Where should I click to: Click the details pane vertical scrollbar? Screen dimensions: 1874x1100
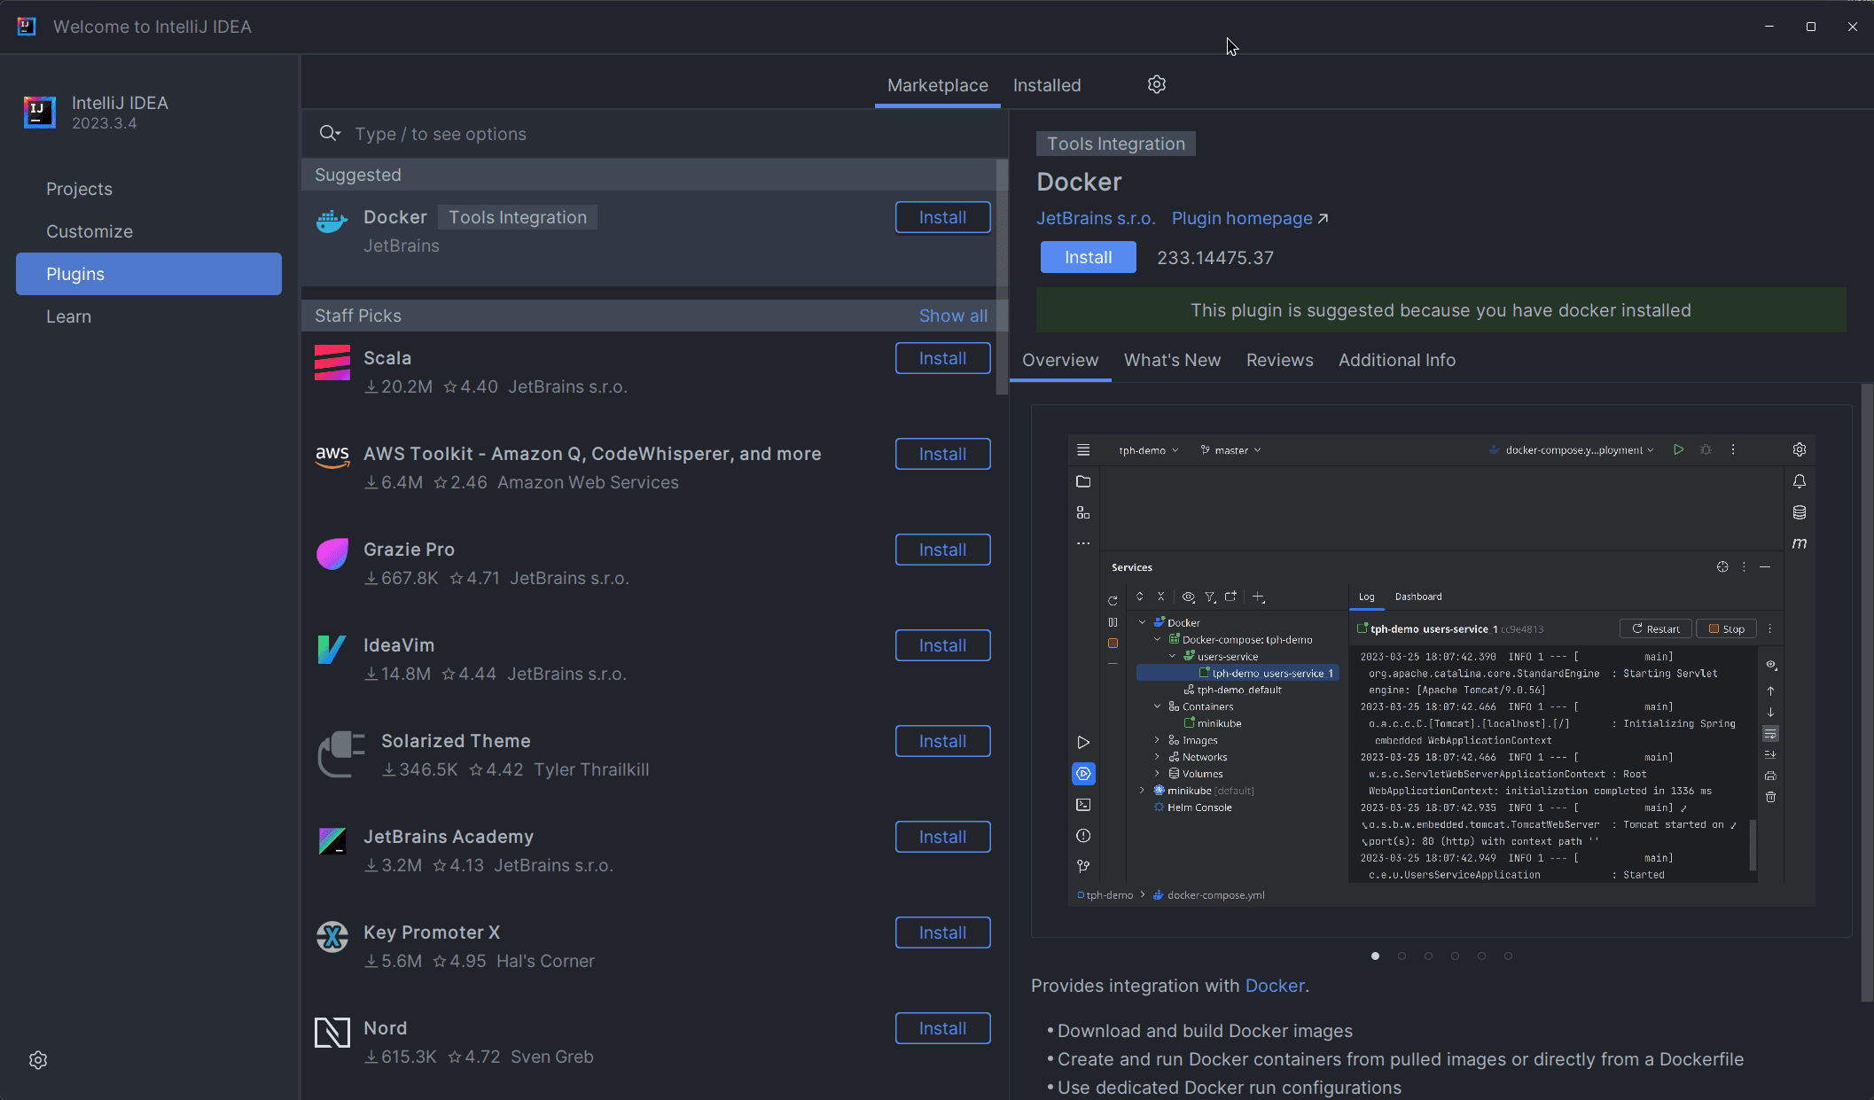[1867, 692]
